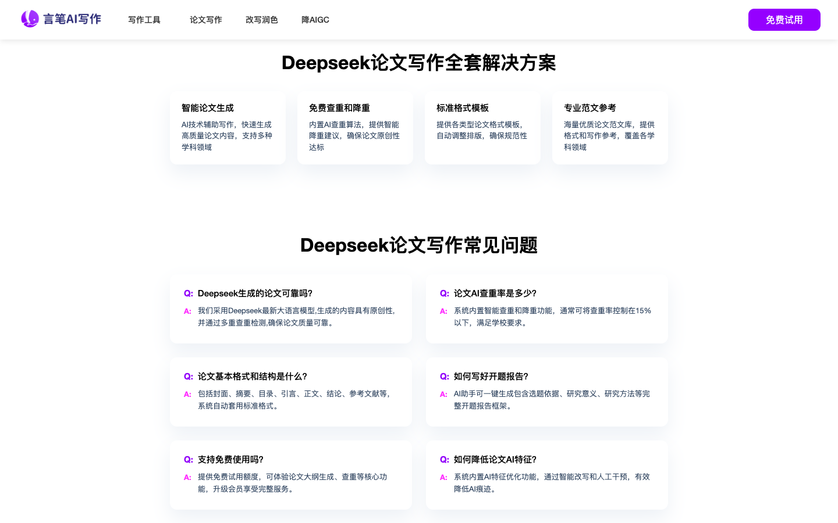Click the question Deepseek生成的论文可靠吗?
838x523 pixels.
(255, 293)
